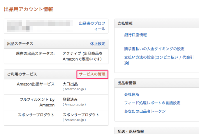Click the フルフィルメント by Amazon row label

(x=37, y=102)
